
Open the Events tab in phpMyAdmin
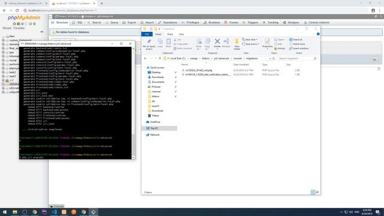pyautogui.click(x=231, y=23)
